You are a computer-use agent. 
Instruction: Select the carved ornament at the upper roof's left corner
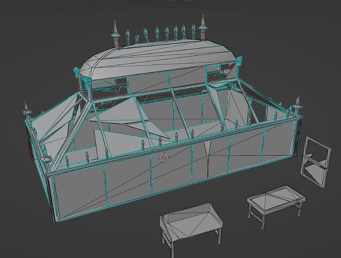[76, 72]
